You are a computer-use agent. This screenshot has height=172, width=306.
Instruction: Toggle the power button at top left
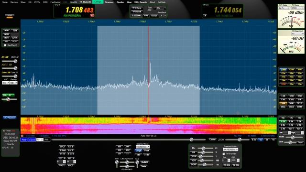(x=10, y=15)
